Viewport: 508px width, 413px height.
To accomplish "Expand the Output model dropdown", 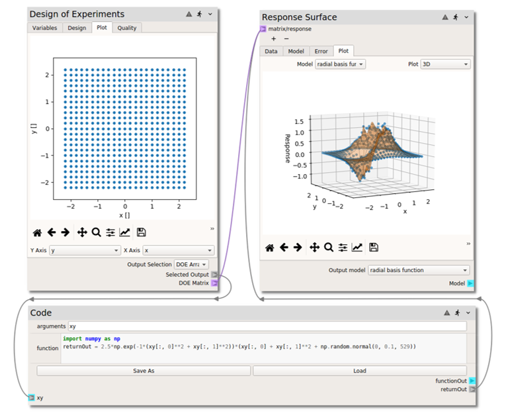I will point(419,270).
